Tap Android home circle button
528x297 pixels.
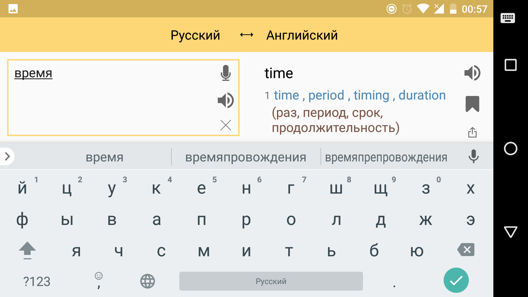[510, 148]
